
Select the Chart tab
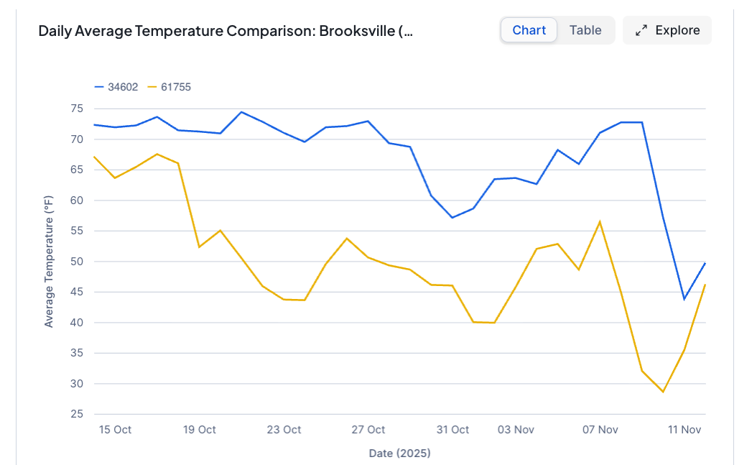tap(529, 30)
